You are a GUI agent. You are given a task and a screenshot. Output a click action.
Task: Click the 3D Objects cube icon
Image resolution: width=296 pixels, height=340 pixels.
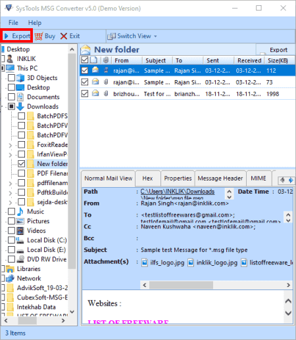[x=20, y=78]
